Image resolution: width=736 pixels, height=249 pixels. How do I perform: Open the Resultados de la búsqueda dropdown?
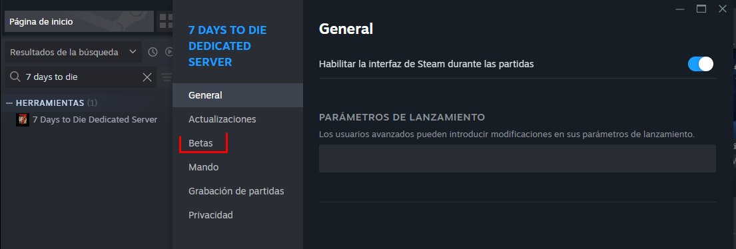(73, 52)
